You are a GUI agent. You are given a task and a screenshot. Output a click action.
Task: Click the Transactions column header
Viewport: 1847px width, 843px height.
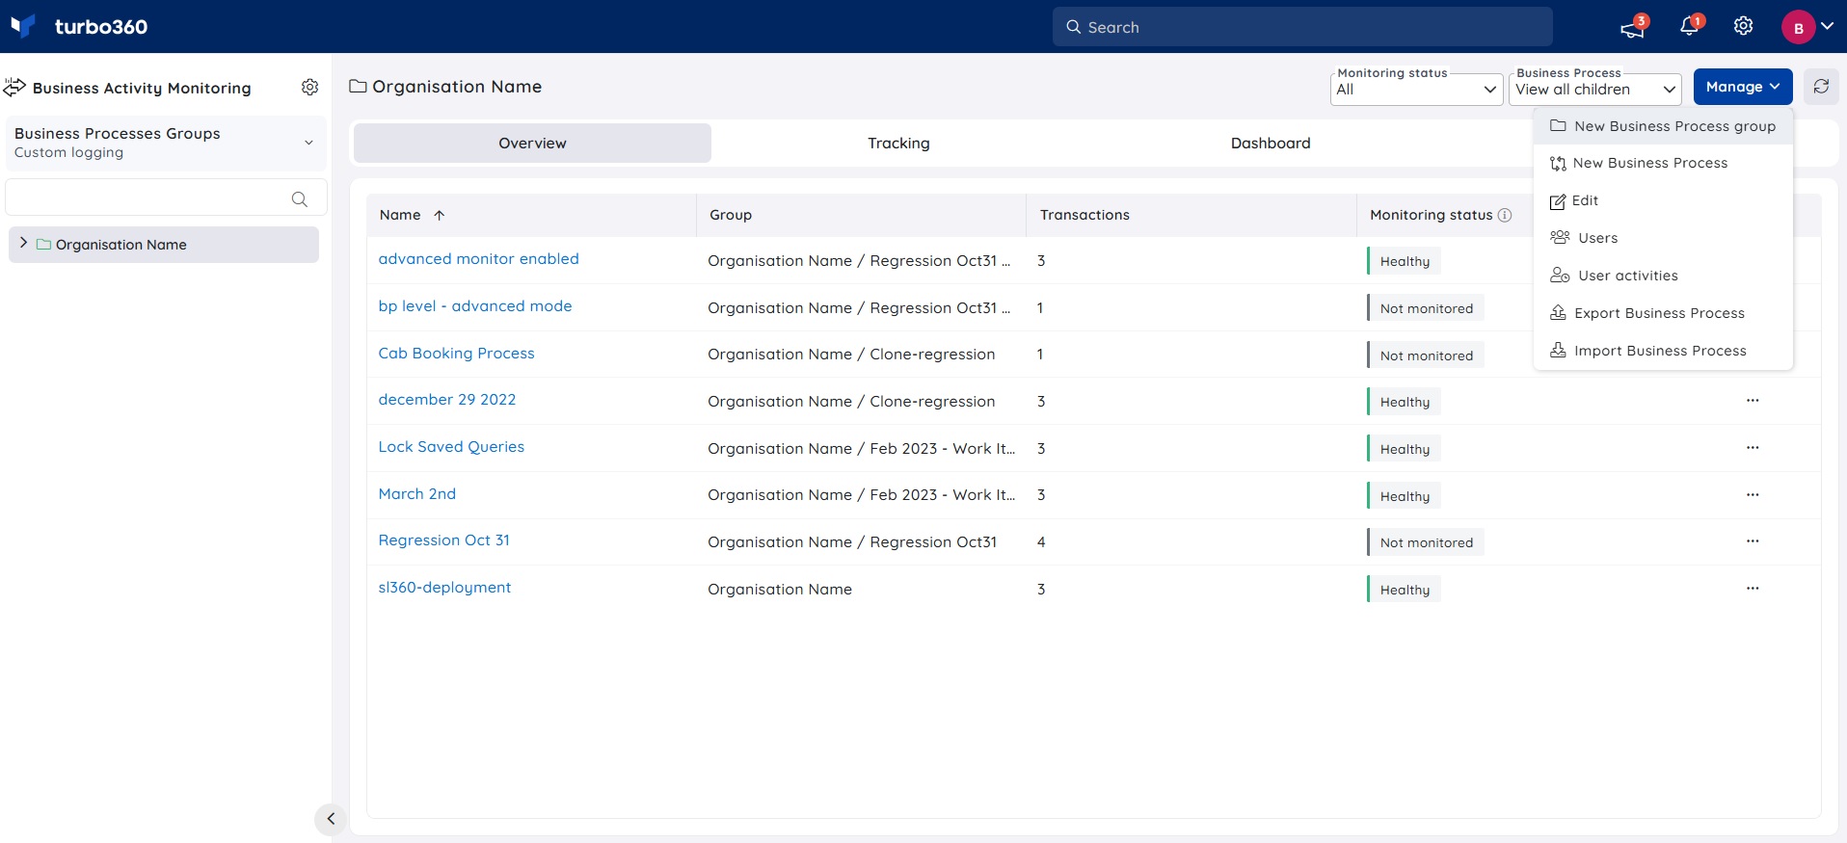1191,215
